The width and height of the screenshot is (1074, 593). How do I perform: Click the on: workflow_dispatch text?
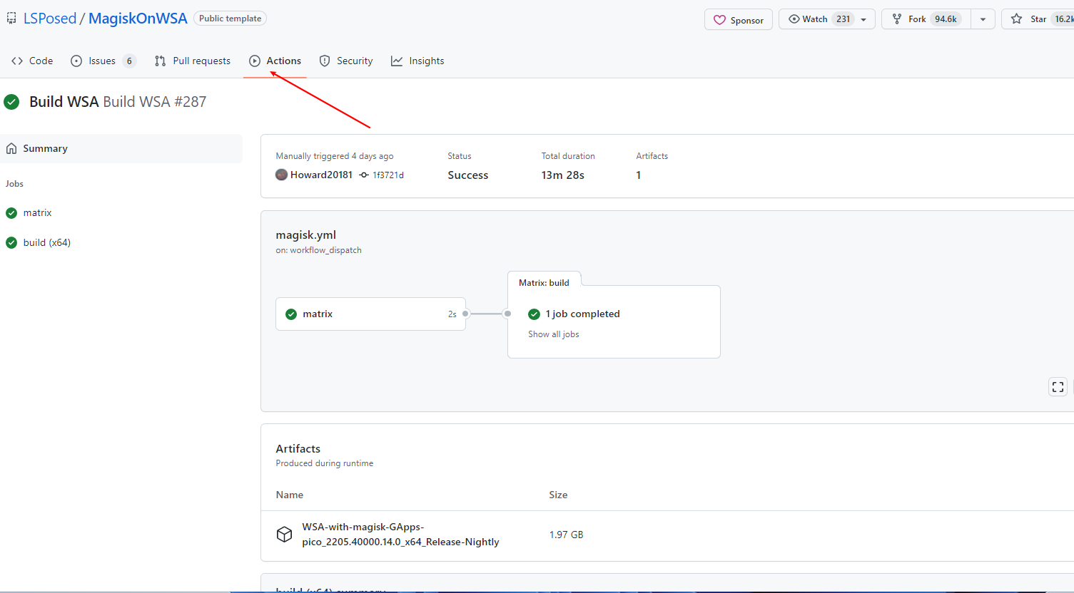319,250
